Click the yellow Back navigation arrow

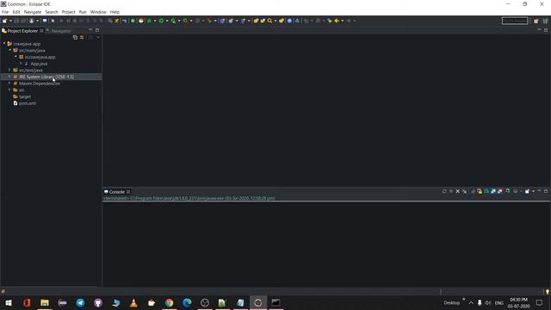tap(337, 21)
